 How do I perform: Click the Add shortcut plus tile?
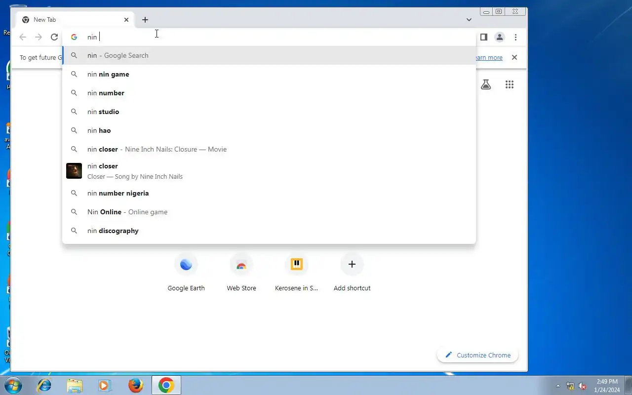352,273
